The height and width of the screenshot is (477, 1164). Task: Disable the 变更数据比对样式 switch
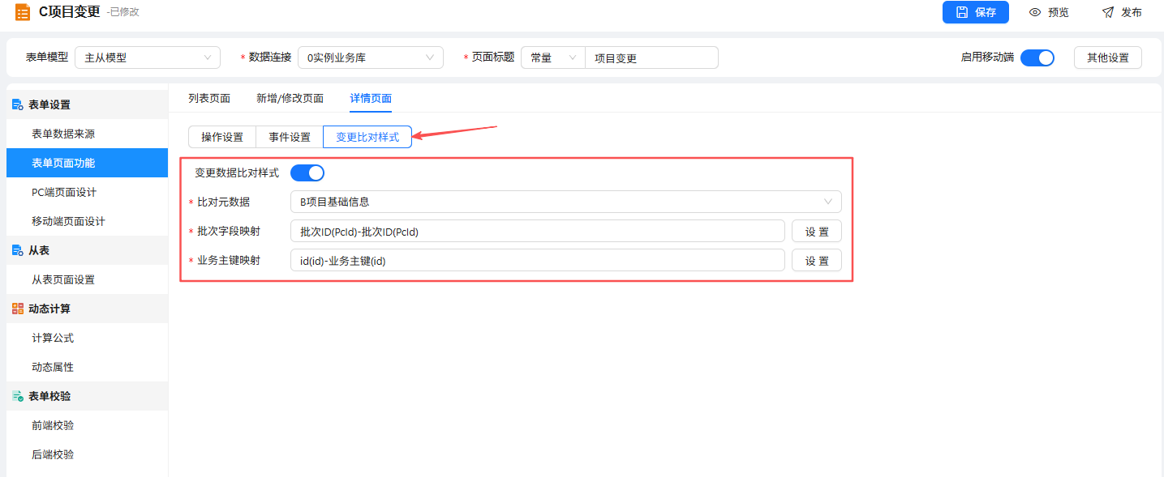tap(307, 172)
